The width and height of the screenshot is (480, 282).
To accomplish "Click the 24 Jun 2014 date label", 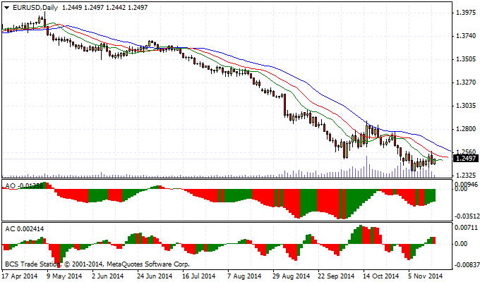I will point(155,276).
